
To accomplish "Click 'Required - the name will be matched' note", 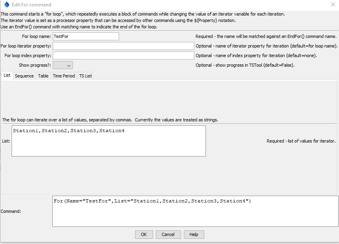I will click(x=266, y=36).
